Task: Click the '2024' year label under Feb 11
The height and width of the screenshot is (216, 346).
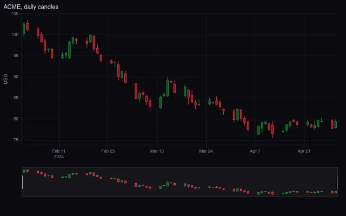Action: [x=59, y=157]
